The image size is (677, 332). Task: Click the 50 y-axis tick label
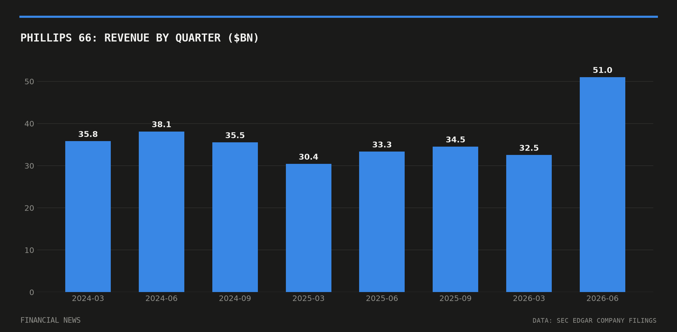coord(29,82)
